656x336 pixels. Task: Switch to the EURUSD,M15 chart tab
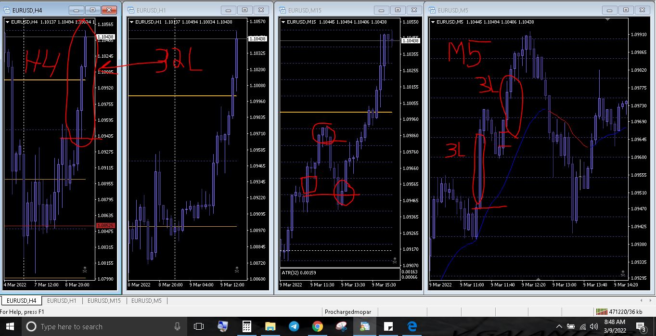104,301
